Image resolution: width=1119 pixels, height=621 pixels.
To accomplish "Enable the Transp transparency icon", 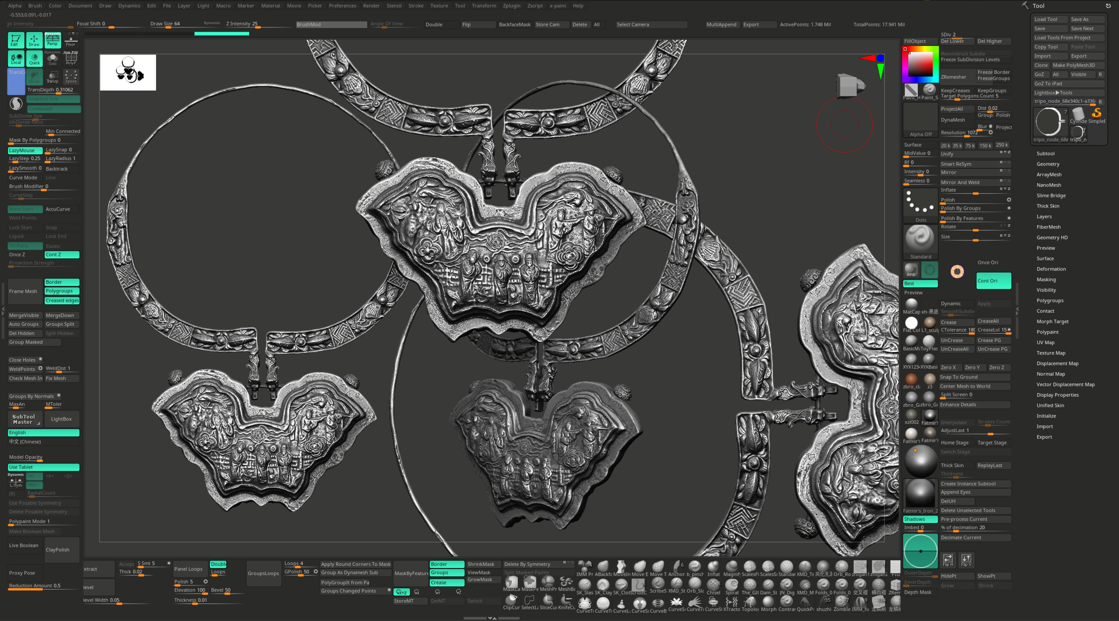I will pyautogui.click(x=52, y=77).
